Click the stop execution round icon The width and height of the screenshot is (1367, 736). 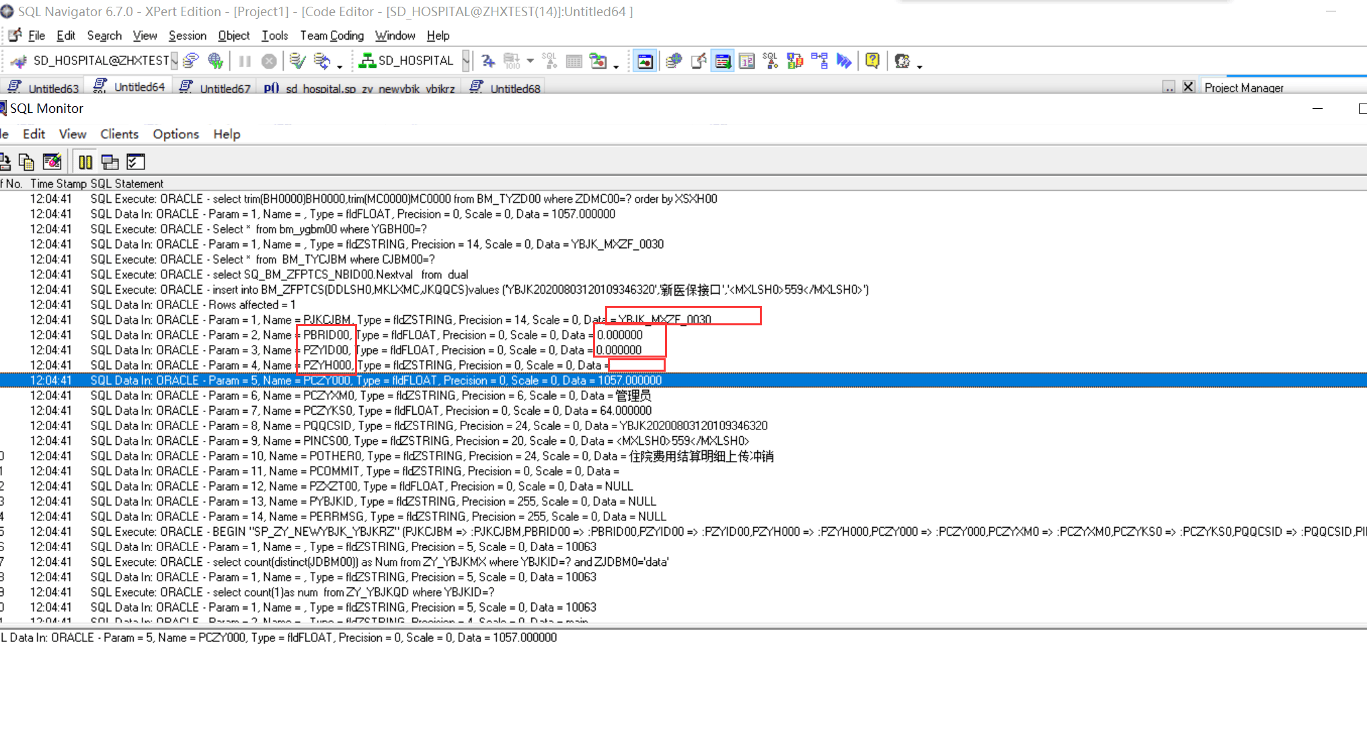269,61
